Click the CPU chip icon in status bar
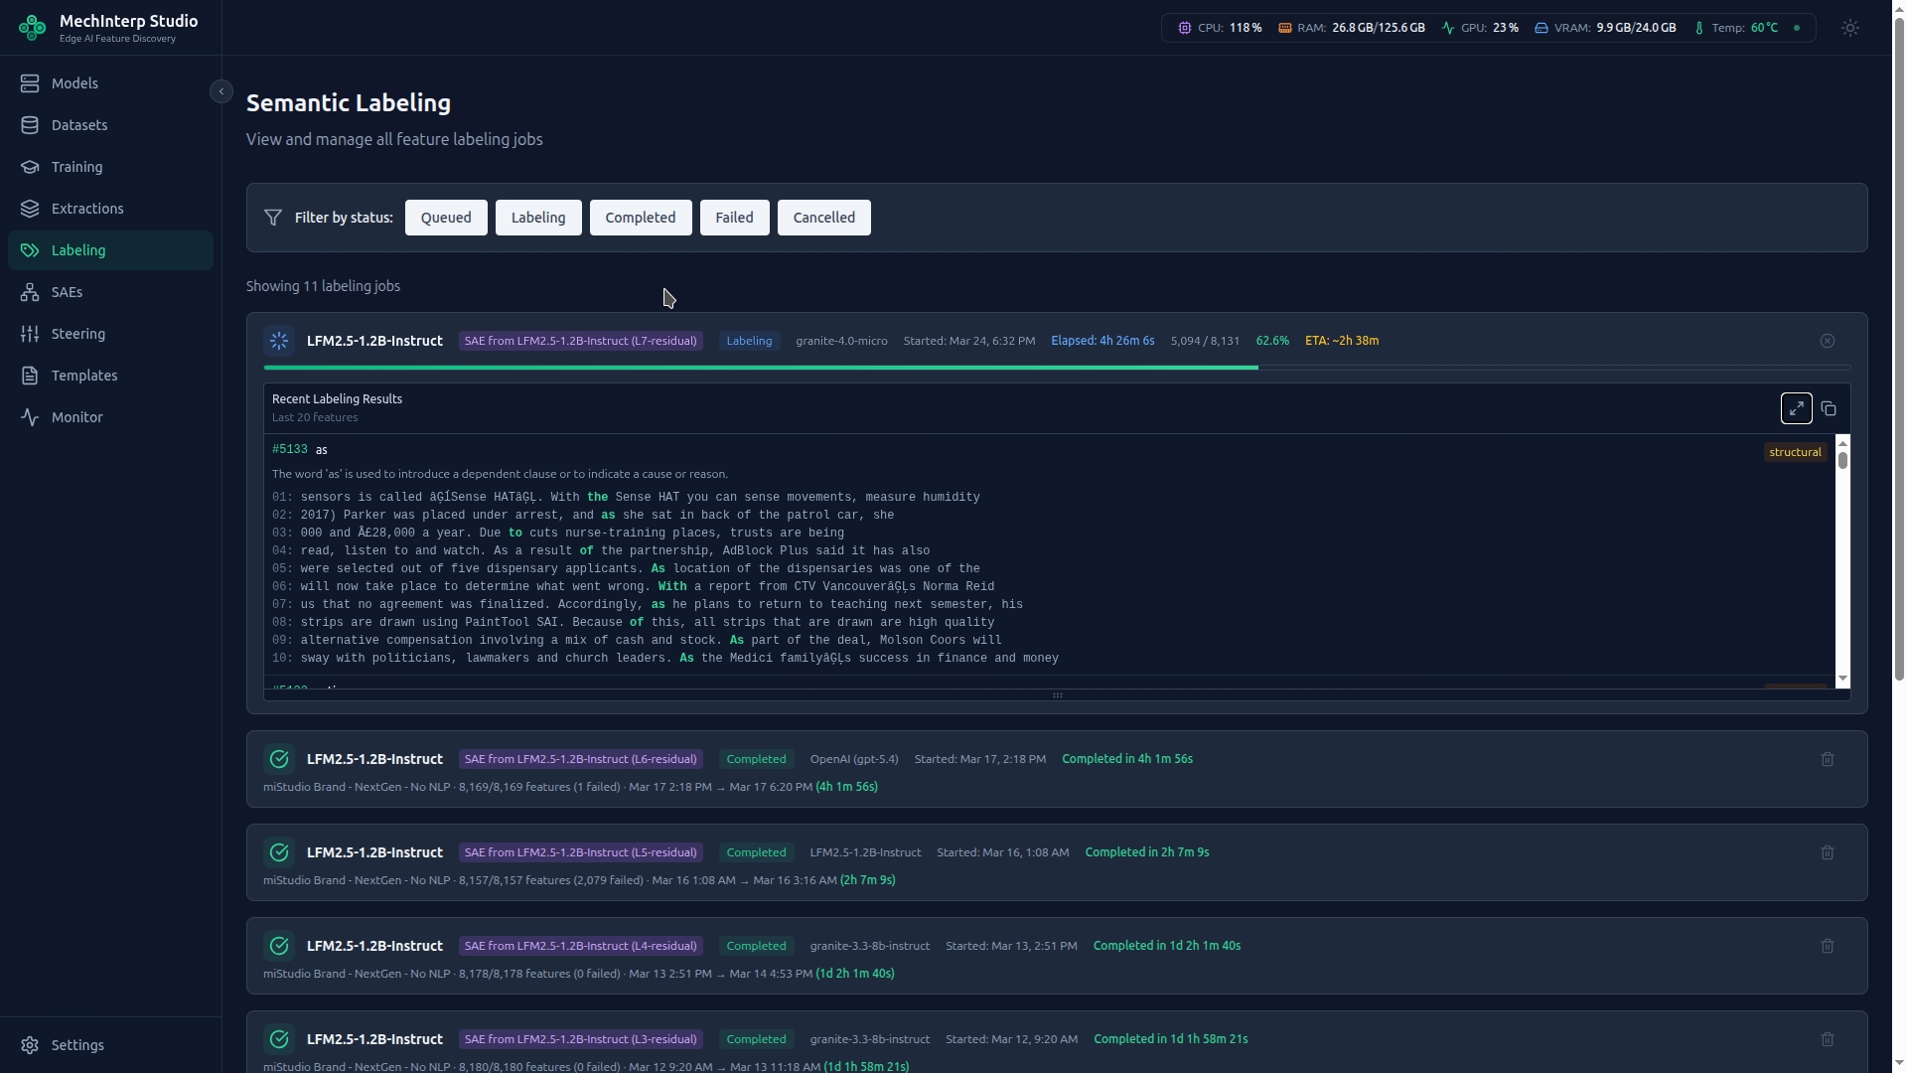The image size is (1907, 1073). (x=1184, y=28)
